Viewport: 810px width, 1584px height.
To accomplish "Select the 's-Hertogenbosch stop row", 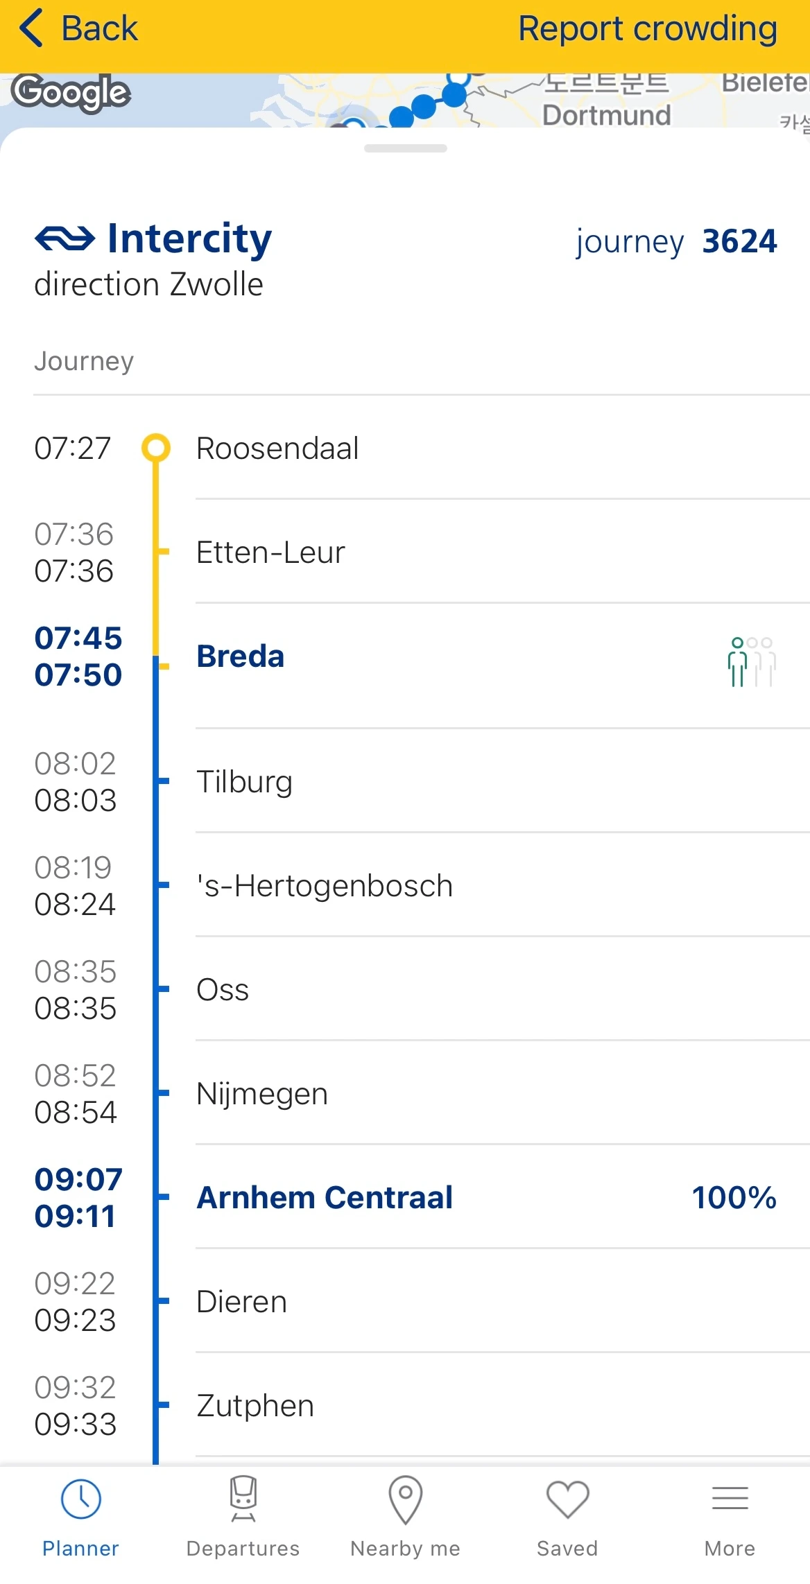I will (405, 885).
